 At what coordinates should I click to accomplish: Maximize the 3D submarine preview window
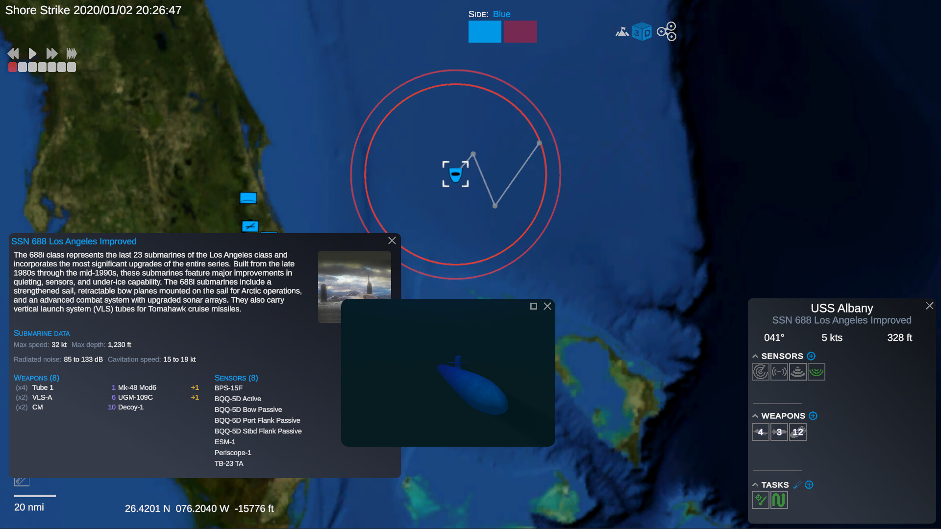[534, 306]
